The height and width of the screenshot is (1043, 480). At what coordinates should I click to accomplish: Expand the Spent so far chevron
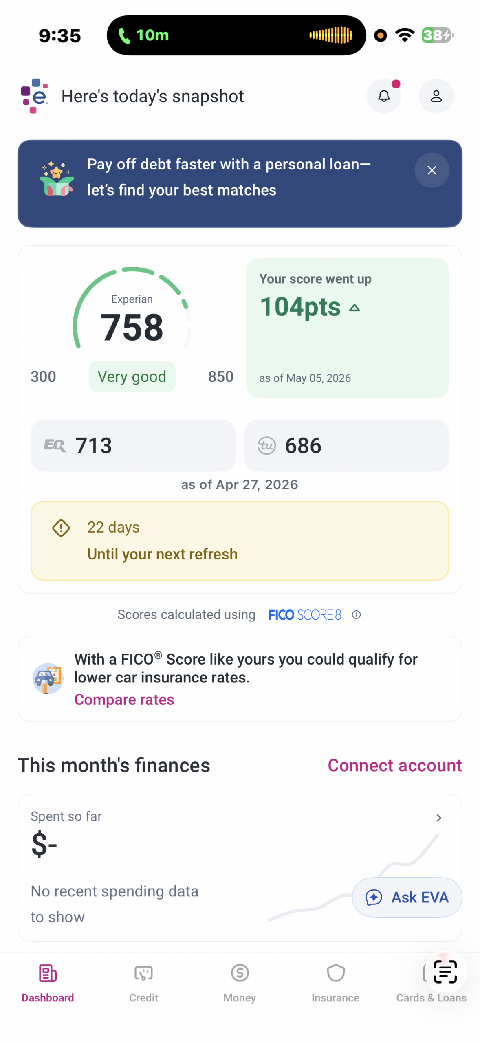(438, 818)
